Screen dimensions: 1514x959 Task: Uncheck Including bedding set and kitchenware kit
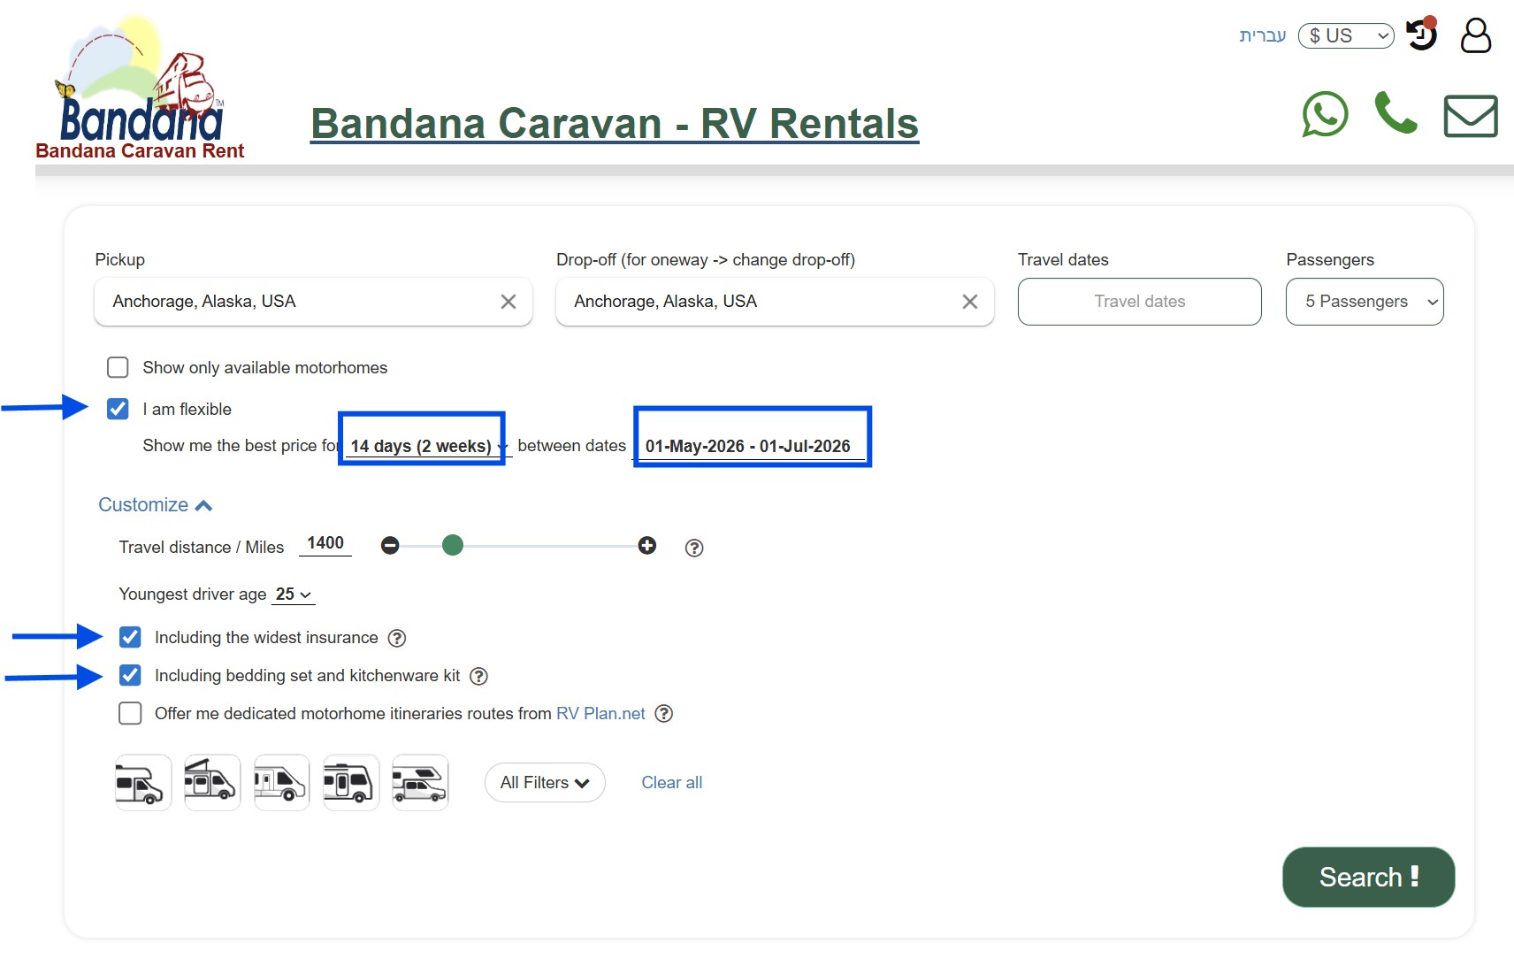point(130,675)
